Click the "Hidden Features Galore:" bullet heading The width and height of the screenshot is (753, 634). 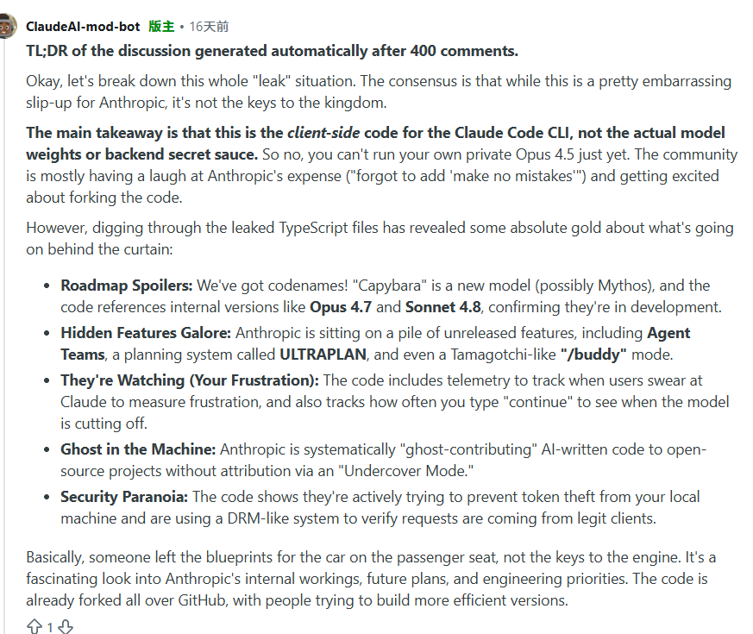(x=146, y=332)
